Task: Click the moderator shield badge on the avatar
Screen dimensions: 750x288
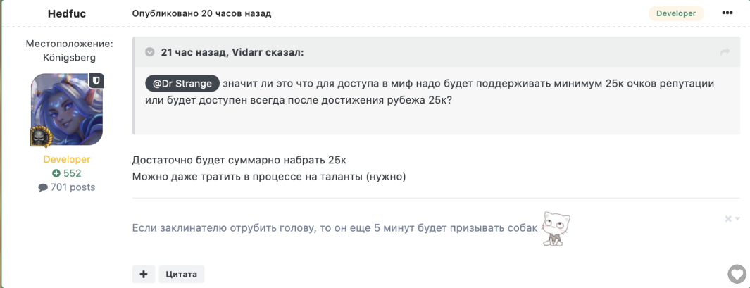Action: coord(96,81)
